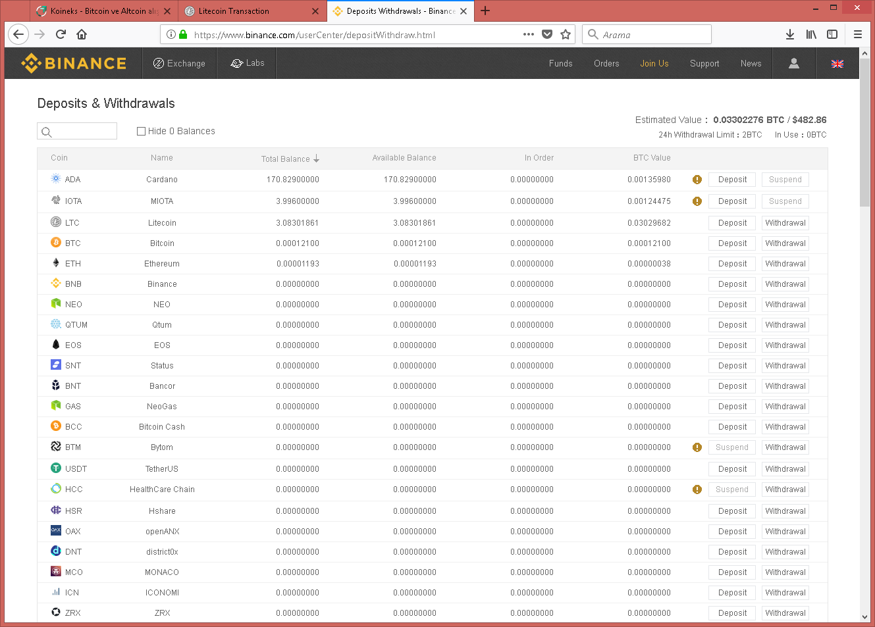Viewport: 875px width, 627px height.
Task: Click Withdrawal for Bytom BTM
Action: point(785,447)
